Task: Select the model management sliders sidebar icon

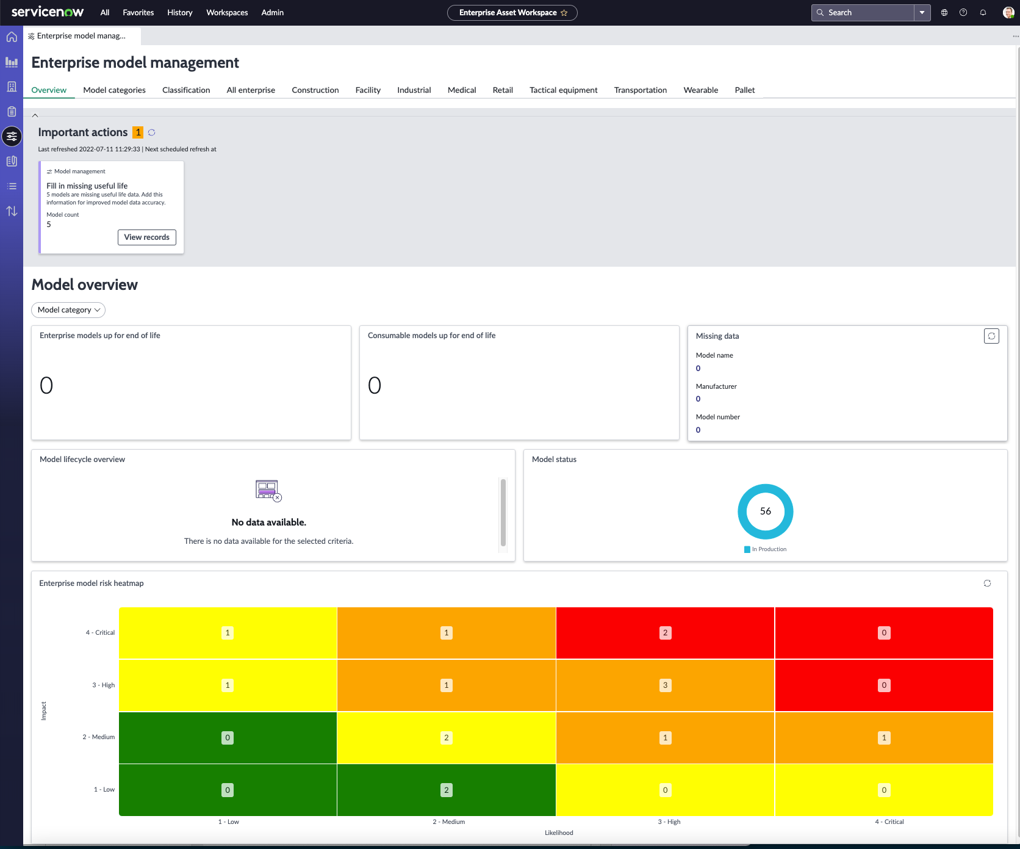Action: (x=12, y=136)
